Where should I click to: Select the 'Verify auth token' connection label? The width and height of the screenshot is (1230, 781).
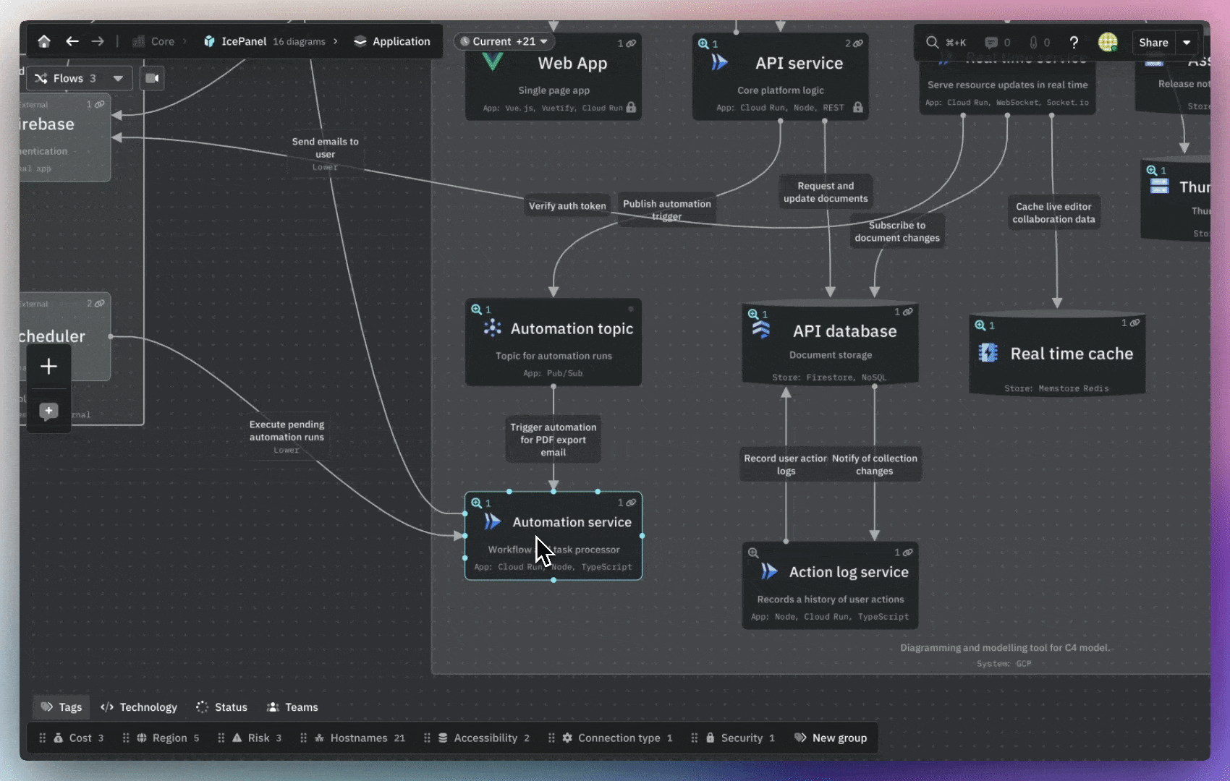point(567,205)
